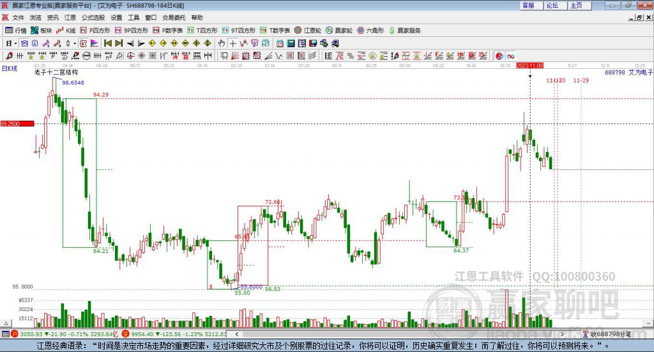Expand the candlestick style dropdown arrow

click(75, 43)
